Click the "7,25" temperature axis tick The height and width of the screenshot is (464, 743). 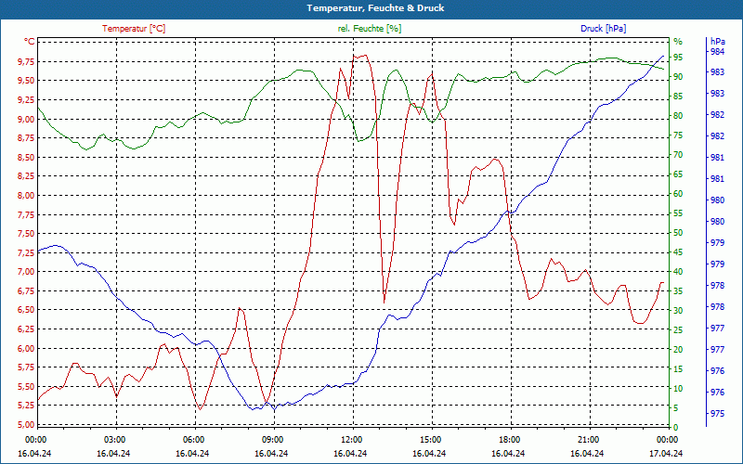(27, 252)
